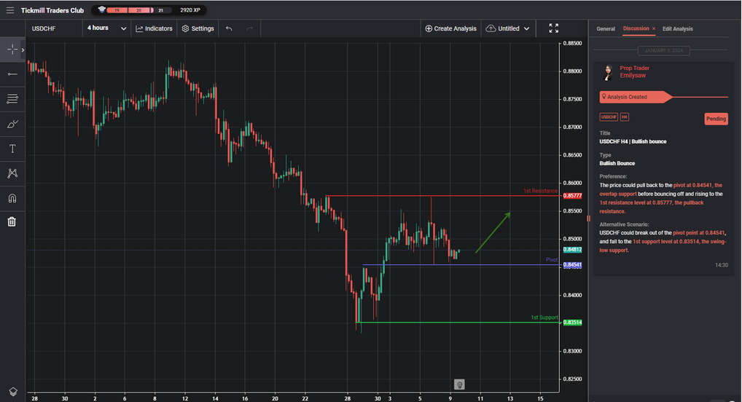Open the hamburger menu

coord(10,10)
